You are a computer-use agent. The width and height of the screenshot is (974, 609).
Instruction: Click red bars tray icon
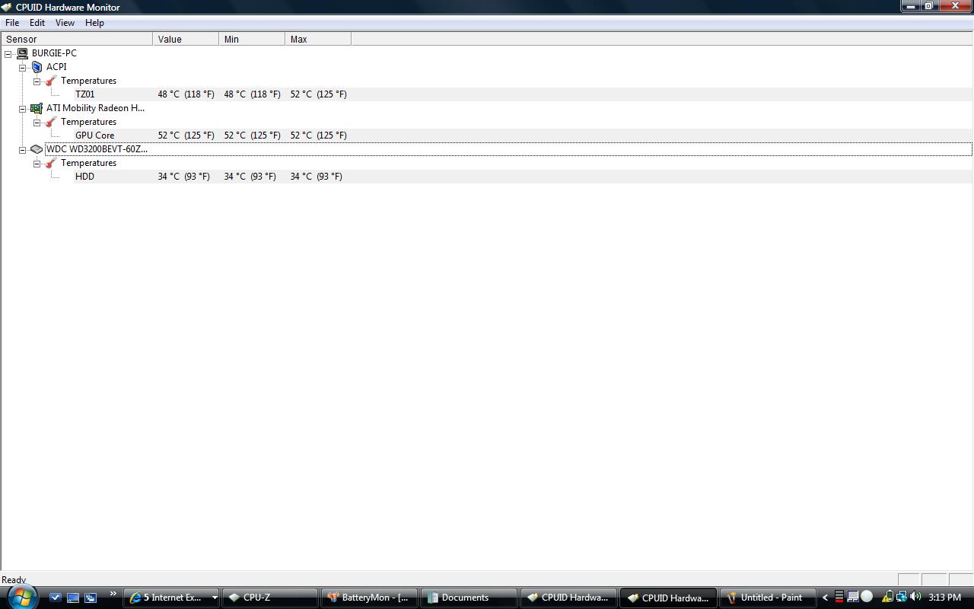(x=839, y=597)
